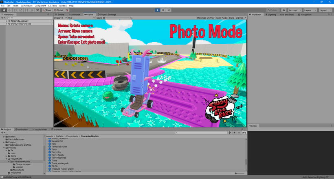334x179 pixels.
Task: Open the Layers dropdown
Action: coord(310,10)
